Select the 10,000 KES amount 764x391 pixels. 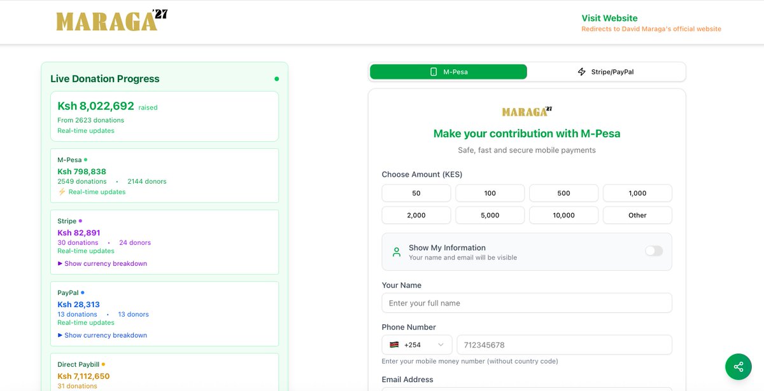tap(564, 215)
